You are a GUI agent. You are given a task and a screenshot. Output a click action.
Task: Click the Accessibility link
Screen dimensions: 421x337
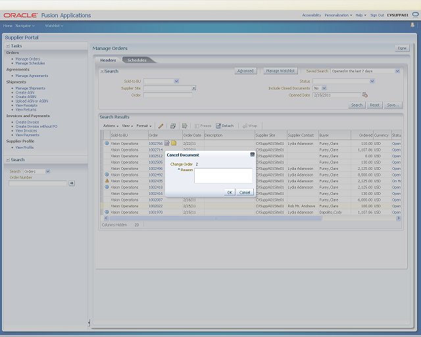tap(311, 15)
